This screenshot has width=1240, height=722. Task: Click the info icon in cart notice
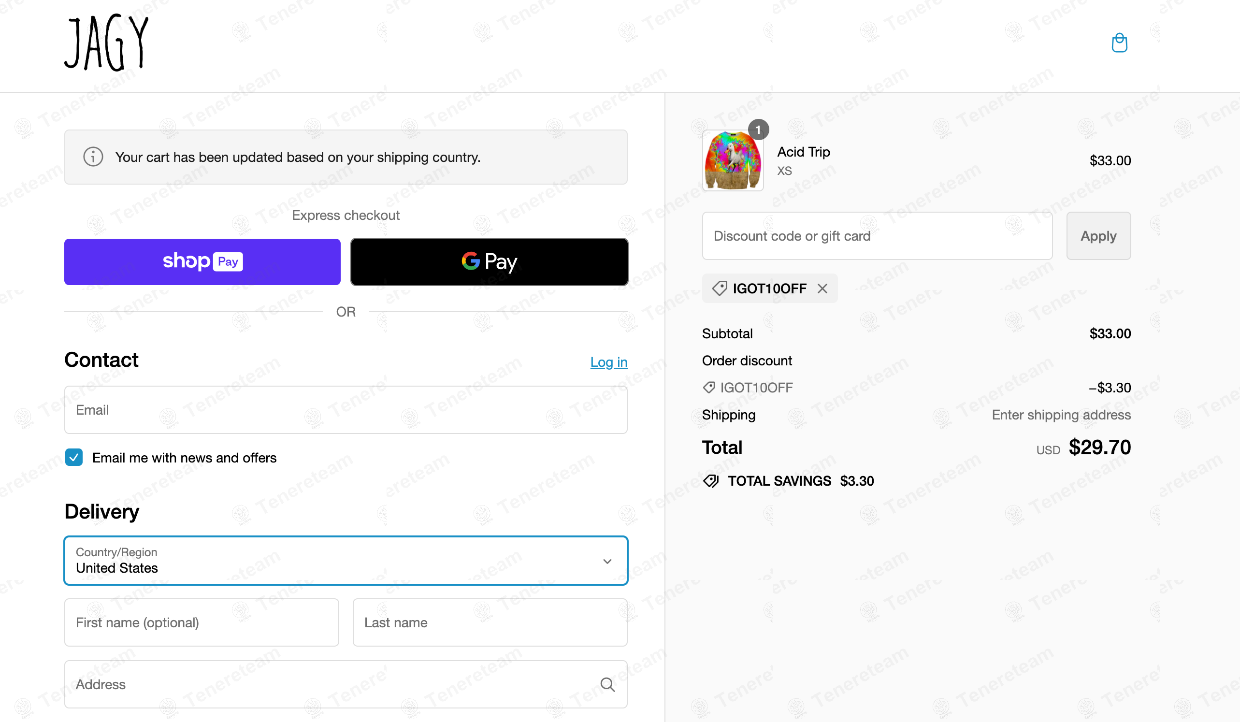(x=93, y=157)
